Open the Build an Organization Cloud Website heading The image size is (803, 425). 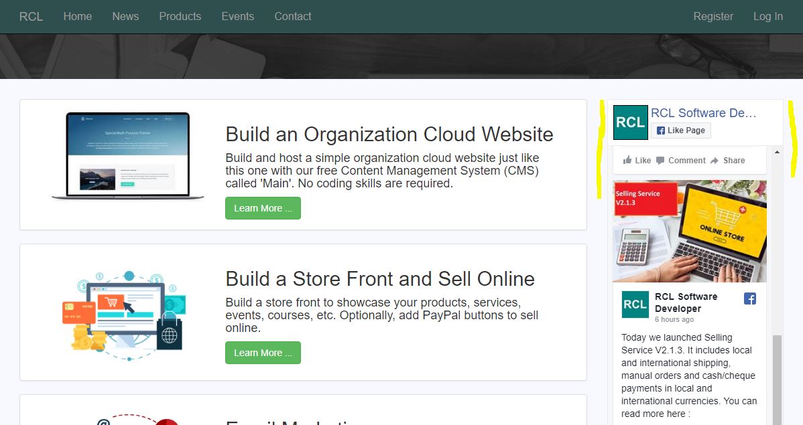389,134
